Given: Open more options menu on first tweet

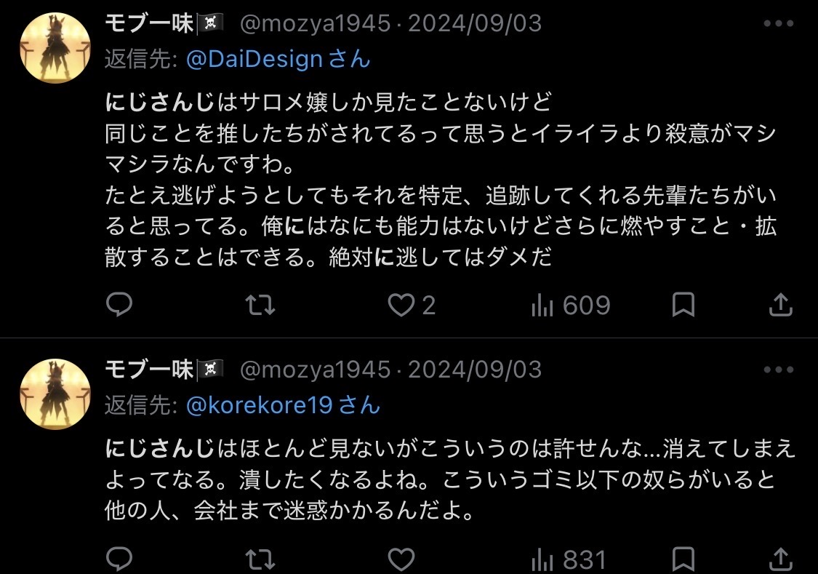Looking at the screenshot, I should tap(779, 24).
